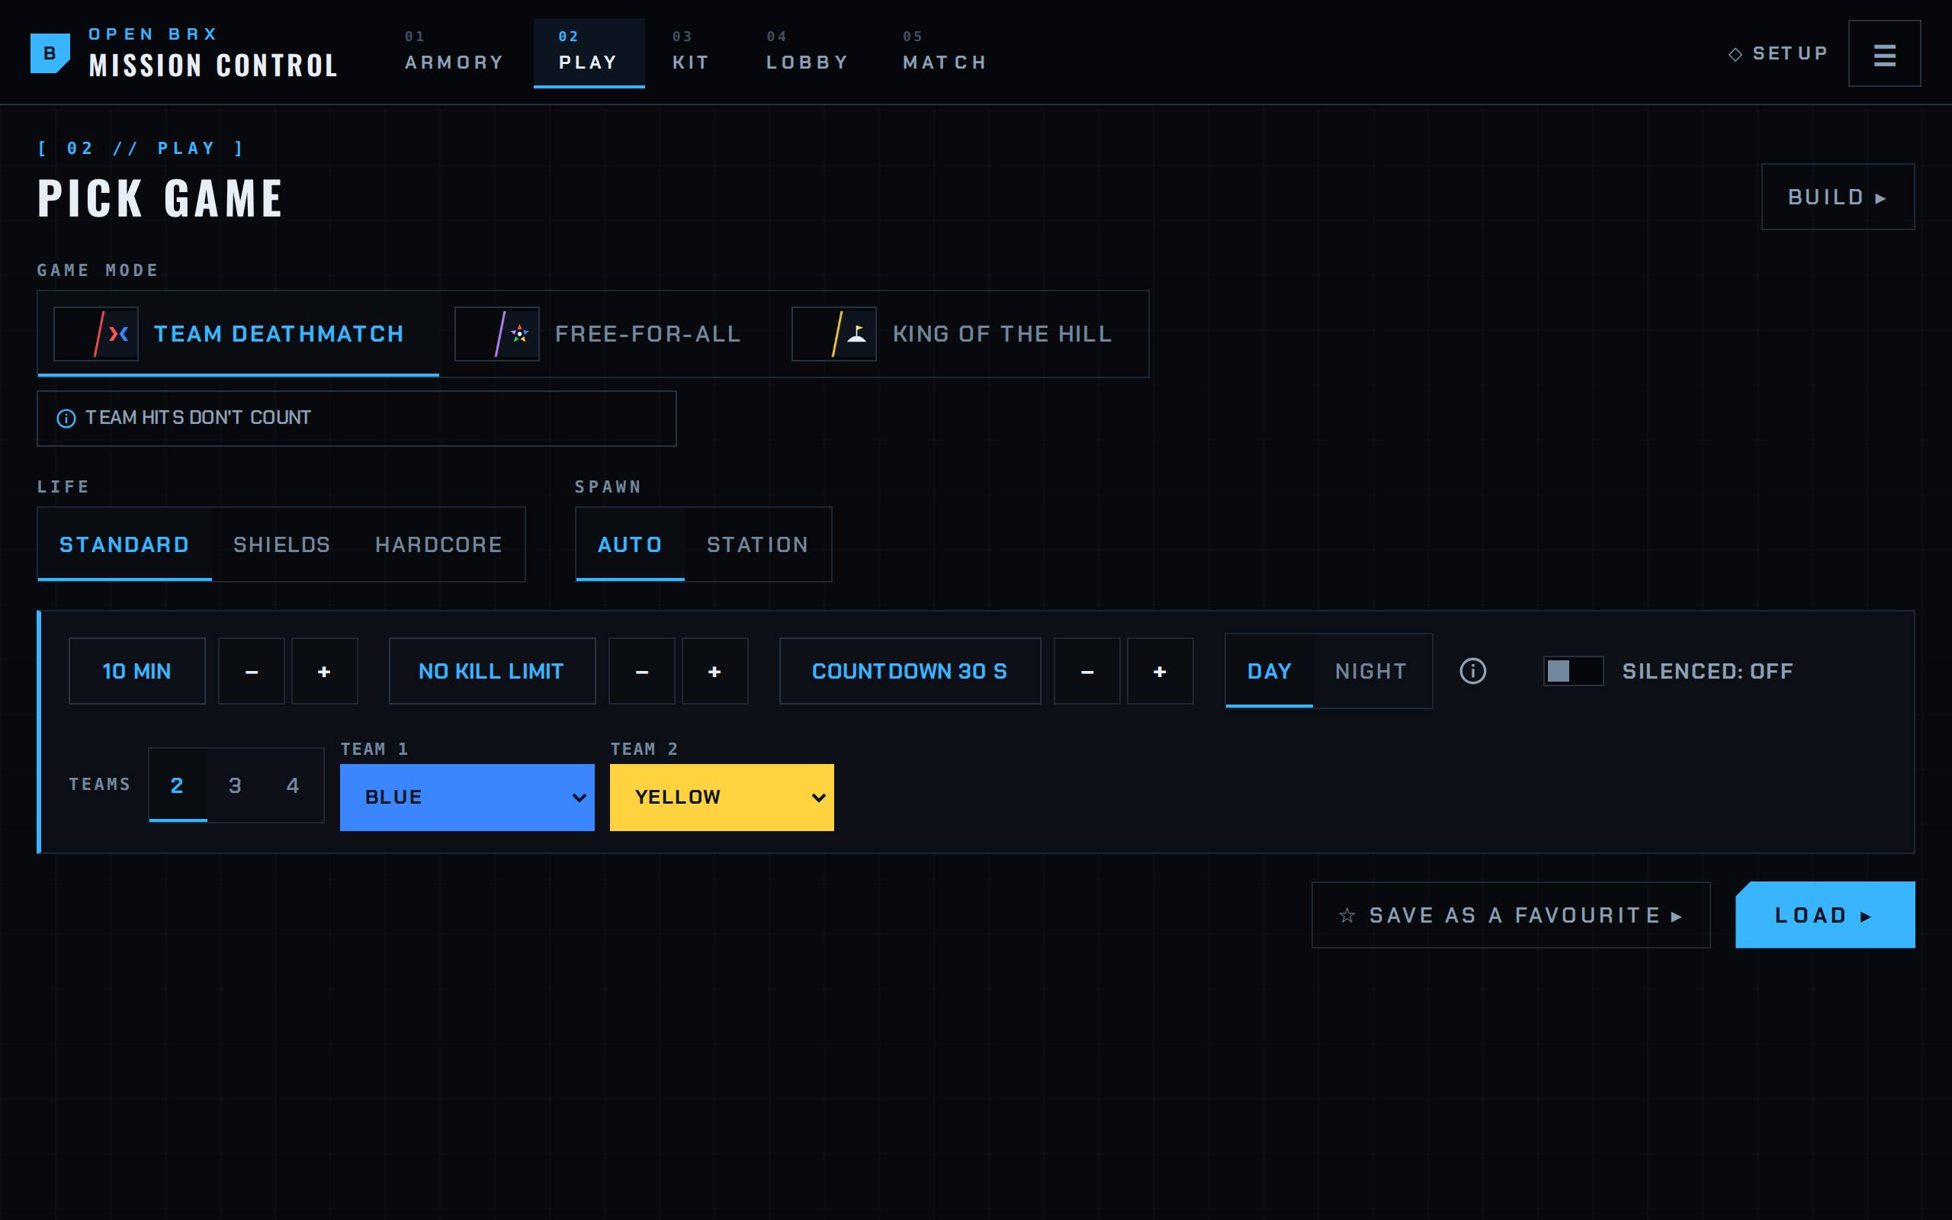Click the Countdown 30 S display
Screen dimensions: 1952x1220
(x=910, y=671)
